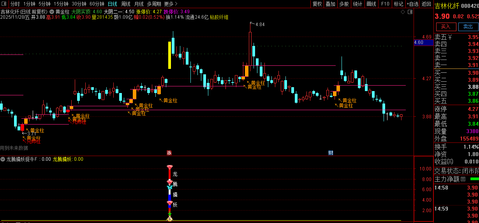The image size is (479, 223).
Task: Select the 15分钟 period
Action: click(x=61, y=4)
